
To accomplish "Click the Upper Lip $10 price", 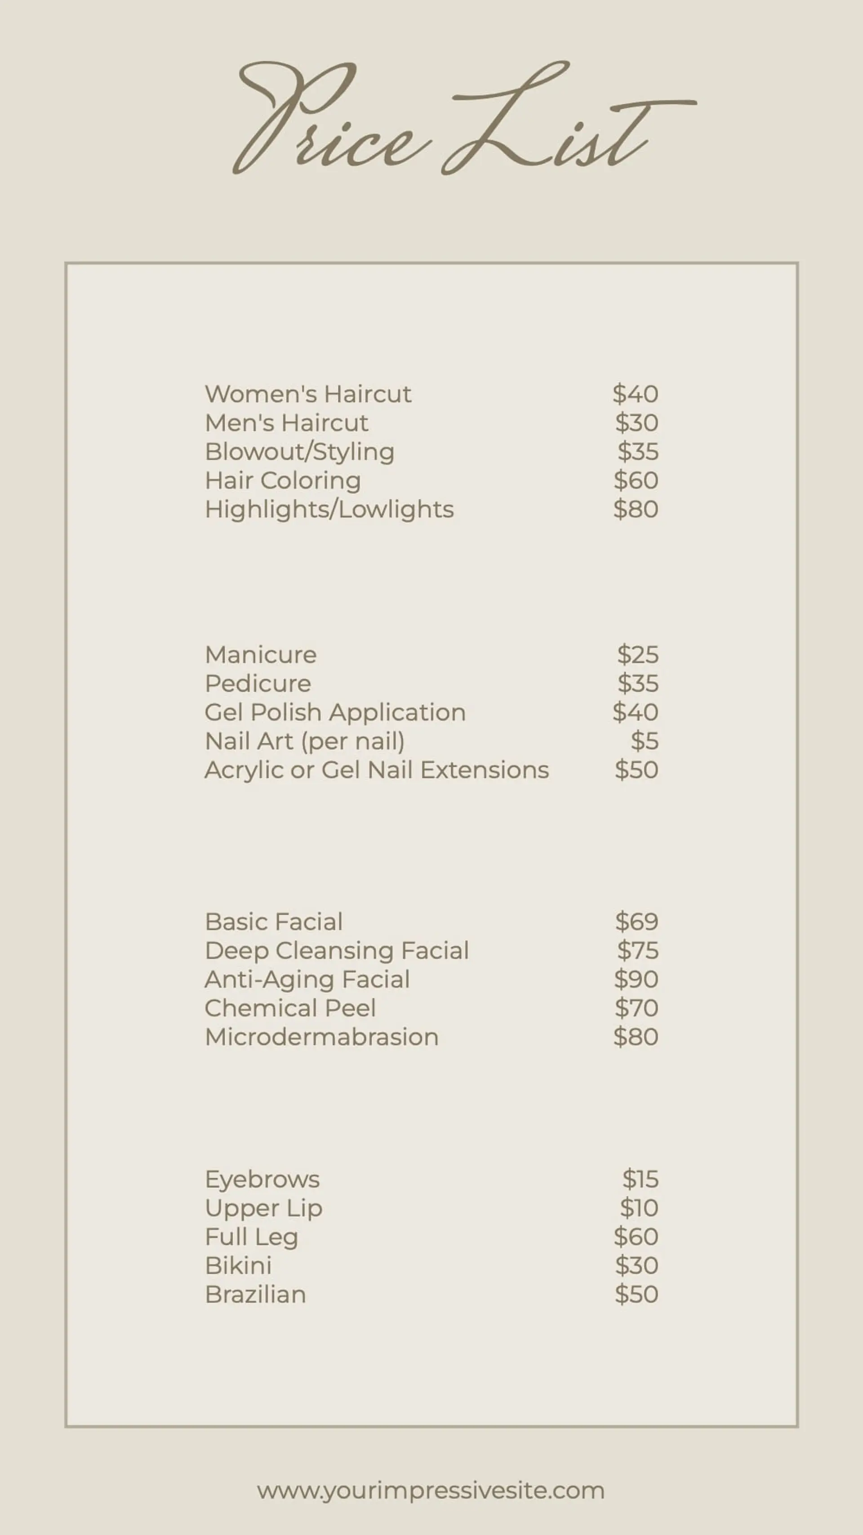I will point(639,1208).
